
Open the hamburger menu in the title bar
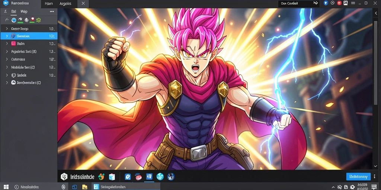coord(353,3)
